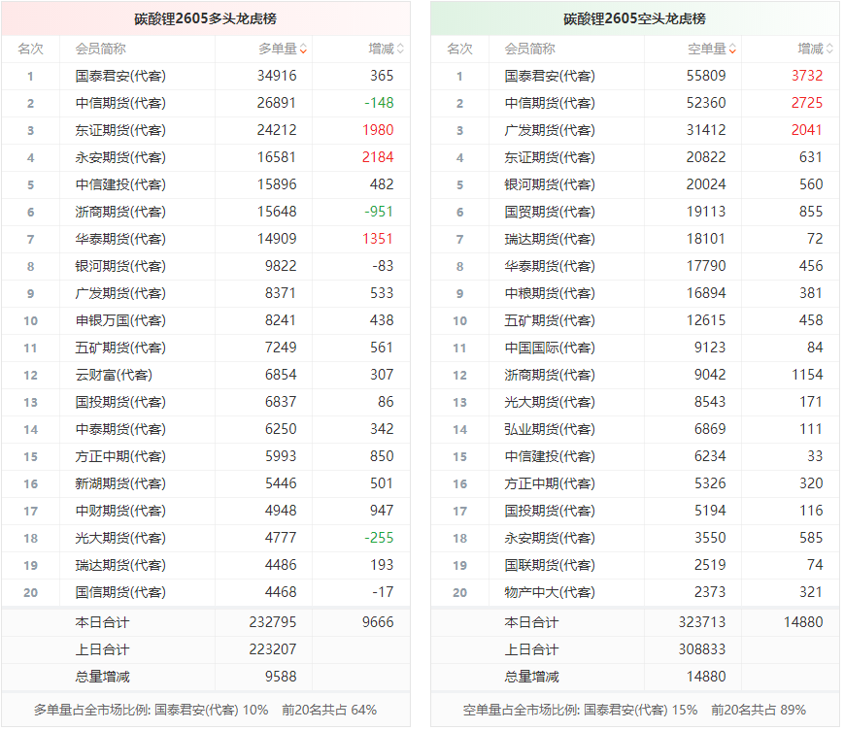Click 碳酸锂2605多头龙虎榜 title
This screenshot has height=730, width=844.
coord(206,18)
